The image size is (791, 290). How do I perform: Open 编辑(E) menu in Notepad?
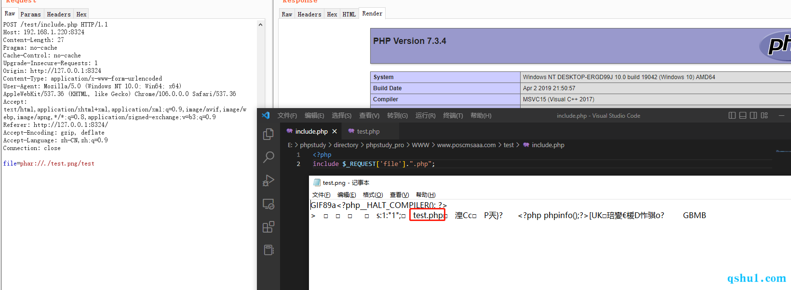[x=347, y=194]
